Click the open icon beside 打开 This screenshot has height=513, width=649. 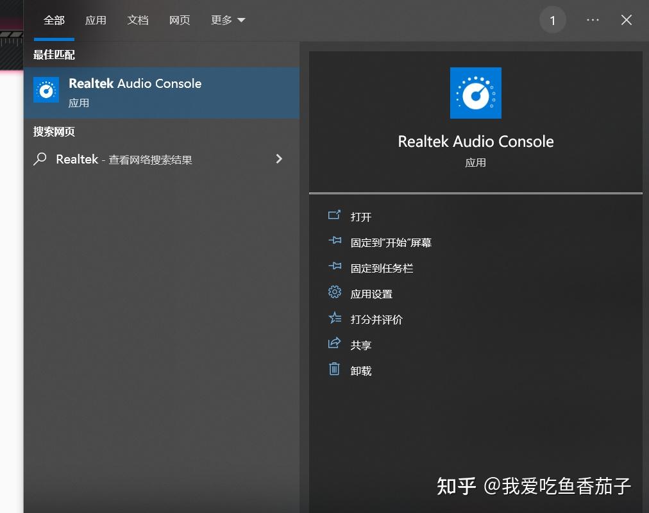[334, 216]
